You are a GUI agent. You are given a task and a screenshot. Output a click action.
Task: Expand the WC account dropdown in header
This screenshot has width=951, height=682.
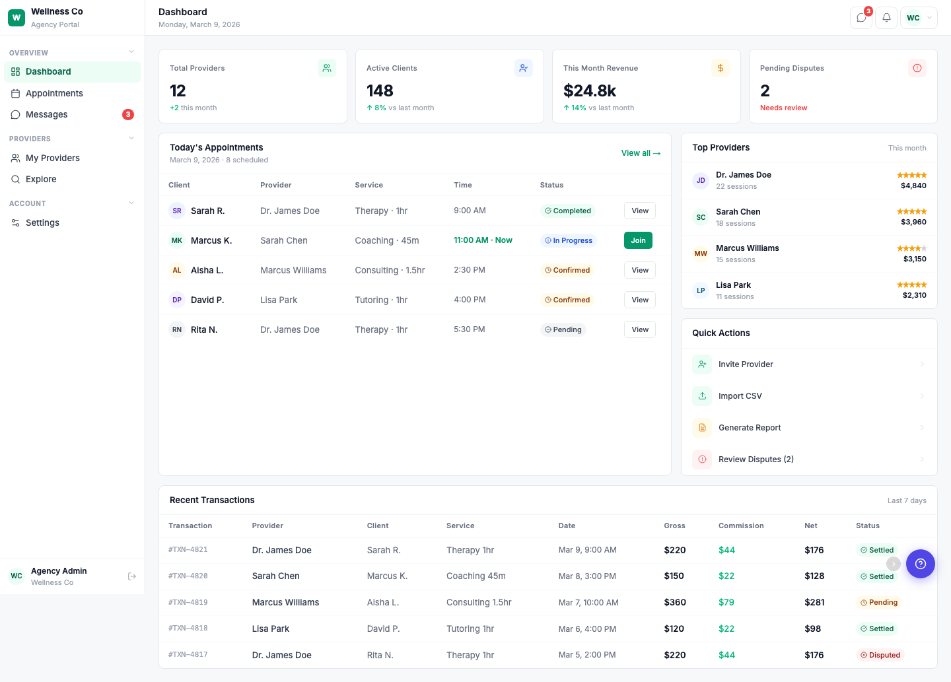coord(919,18)
